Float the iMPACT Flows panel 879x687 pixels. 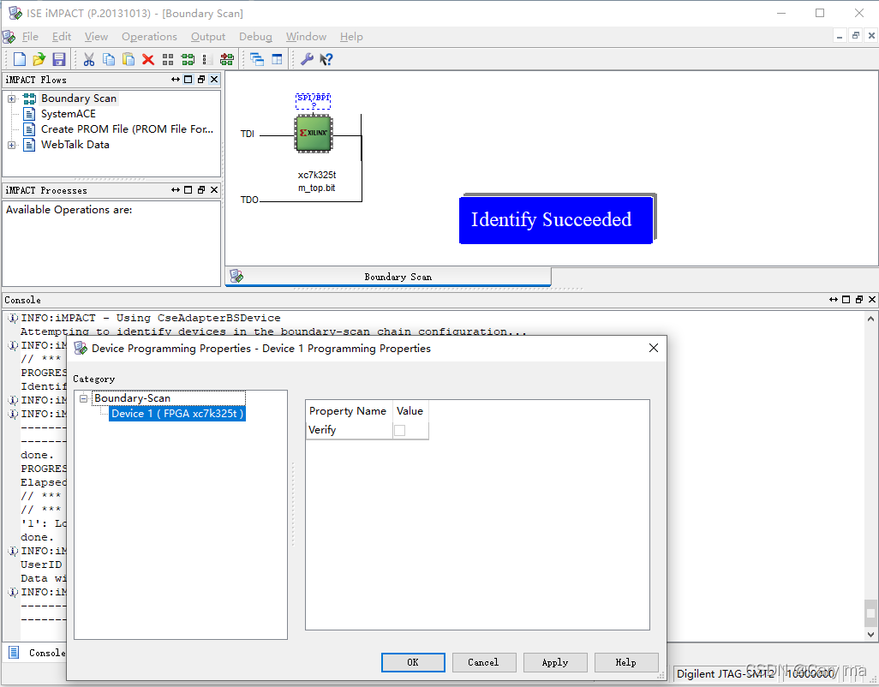point(201,80)
